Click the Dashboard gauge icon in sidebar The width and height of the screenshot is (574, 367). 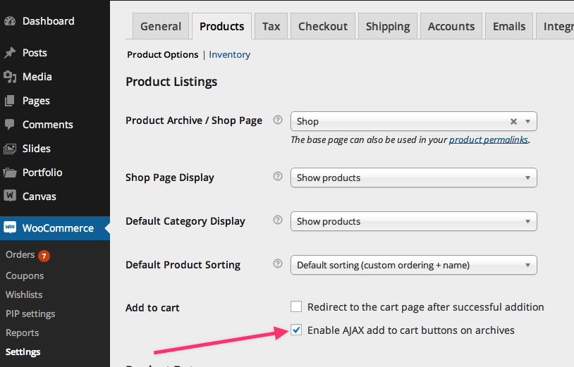(10, 21)
